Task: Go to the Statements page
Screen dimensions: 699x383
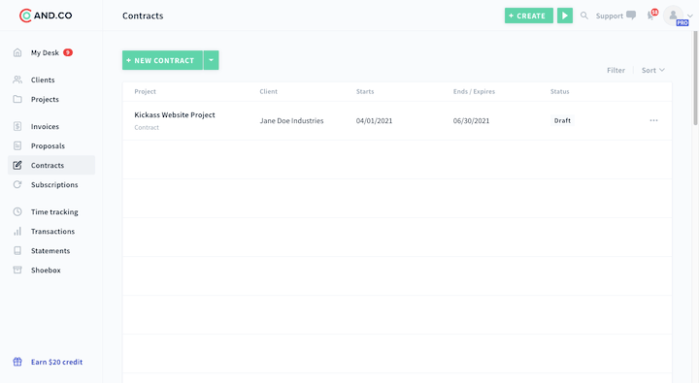Action: click(50, 250)
